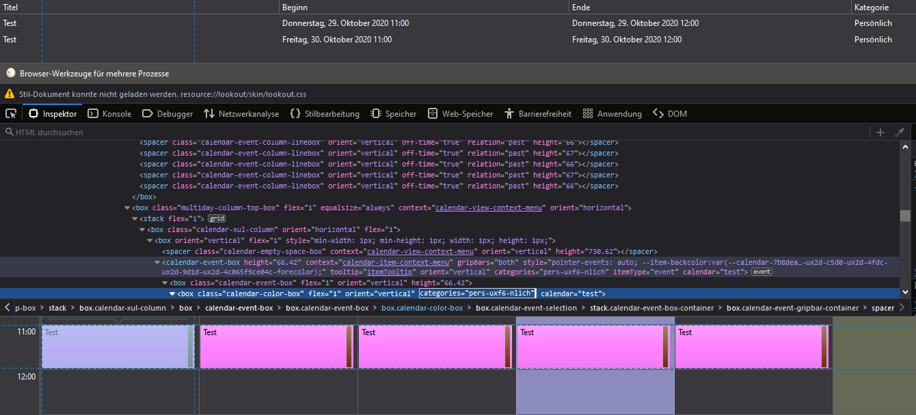Click the Anwendung grid icon

[587, 114]
